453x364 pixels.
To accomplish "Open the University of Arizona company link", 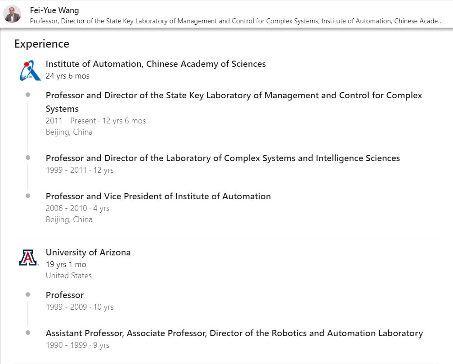I will click(x=88, y=253).
